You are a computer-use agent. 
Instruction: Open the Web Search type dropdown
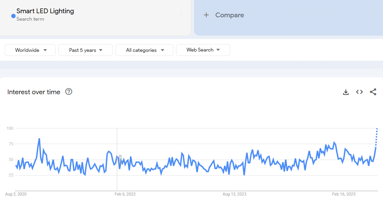(x=203, y=50)
